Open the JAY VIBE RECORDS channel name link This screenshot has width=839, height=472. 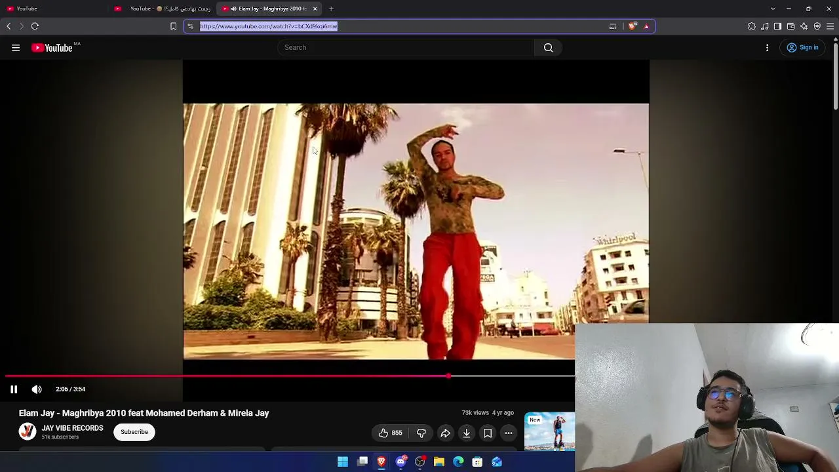tap(72, 428)
